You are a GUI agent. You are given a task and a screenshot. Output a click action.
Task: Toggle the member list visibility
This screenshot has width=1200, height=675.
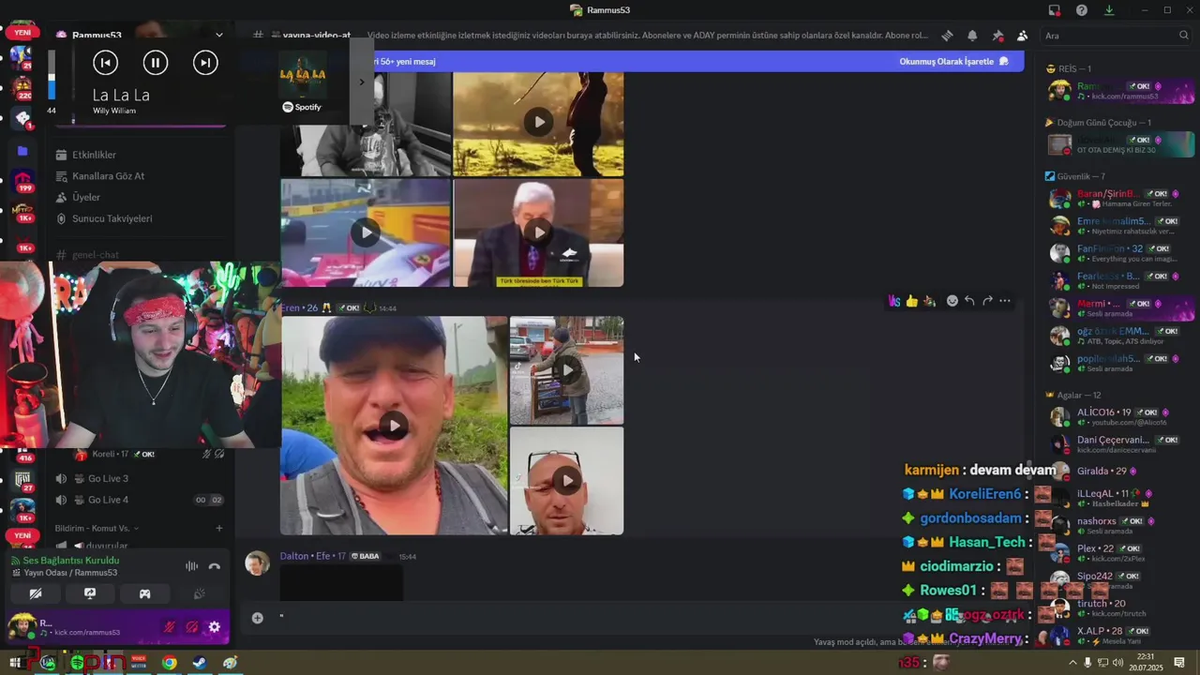click(x=1023, y=36)
